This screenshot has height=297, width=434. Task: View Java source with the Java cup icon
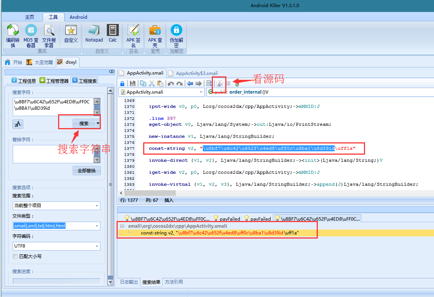point(220,83)
